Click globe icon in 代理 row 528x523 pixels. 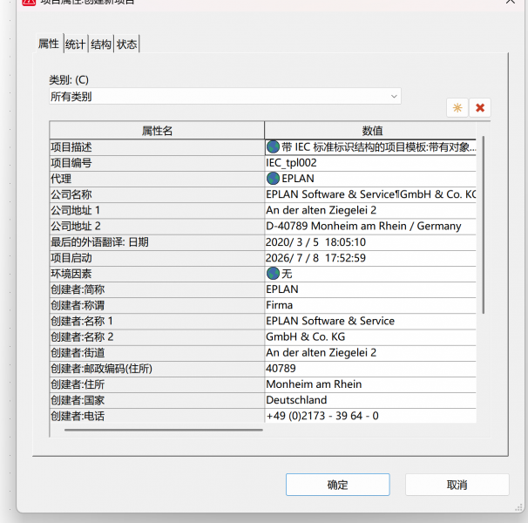click(x=273, y=179)
